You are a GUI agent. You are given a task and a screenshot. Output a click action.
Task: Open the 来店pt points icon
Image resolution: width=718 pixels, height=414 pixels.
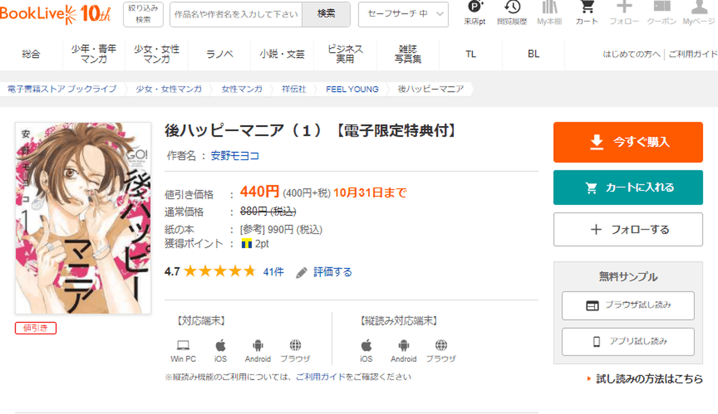[x=475, y=8]
